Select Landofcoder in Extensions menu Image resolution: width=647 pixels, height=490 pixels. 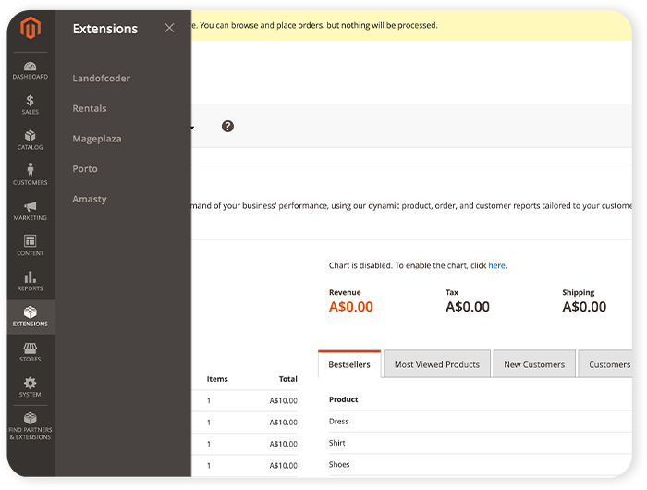pos(101,79)
